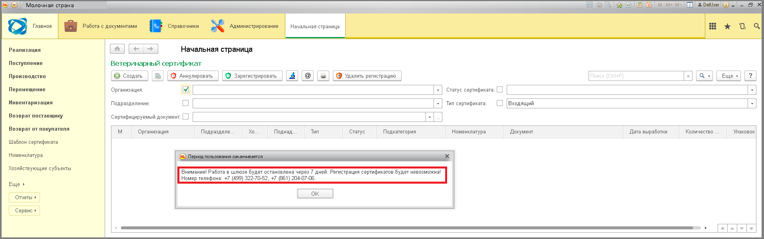Open the favorites list page-star icon

click(x=629, y=5)
